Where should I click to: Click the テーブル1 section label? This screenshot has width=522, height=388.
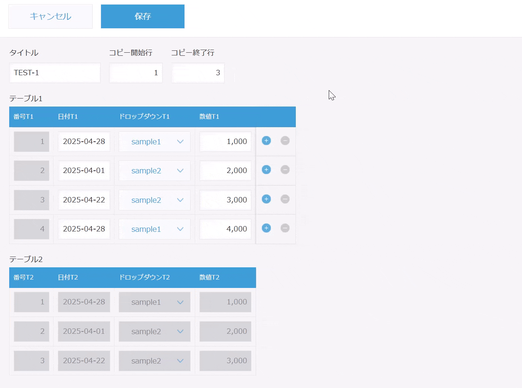26,99
